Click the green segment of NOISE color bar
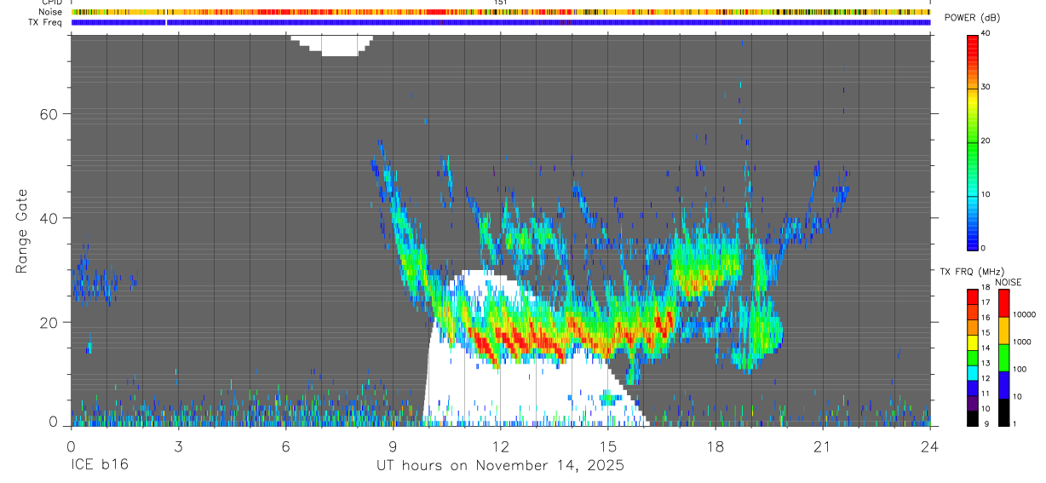The image size is (1046, 483). (1003, 358)
